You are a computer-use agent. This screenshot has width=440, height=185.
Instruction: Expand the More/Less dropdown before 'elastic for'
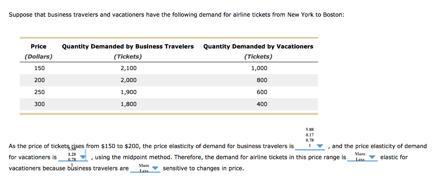pyautogui.click(x=372, y=158)
